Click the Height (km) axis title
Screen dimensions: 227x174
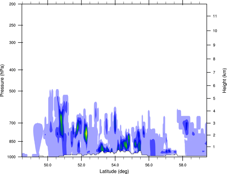coord(224,80)
